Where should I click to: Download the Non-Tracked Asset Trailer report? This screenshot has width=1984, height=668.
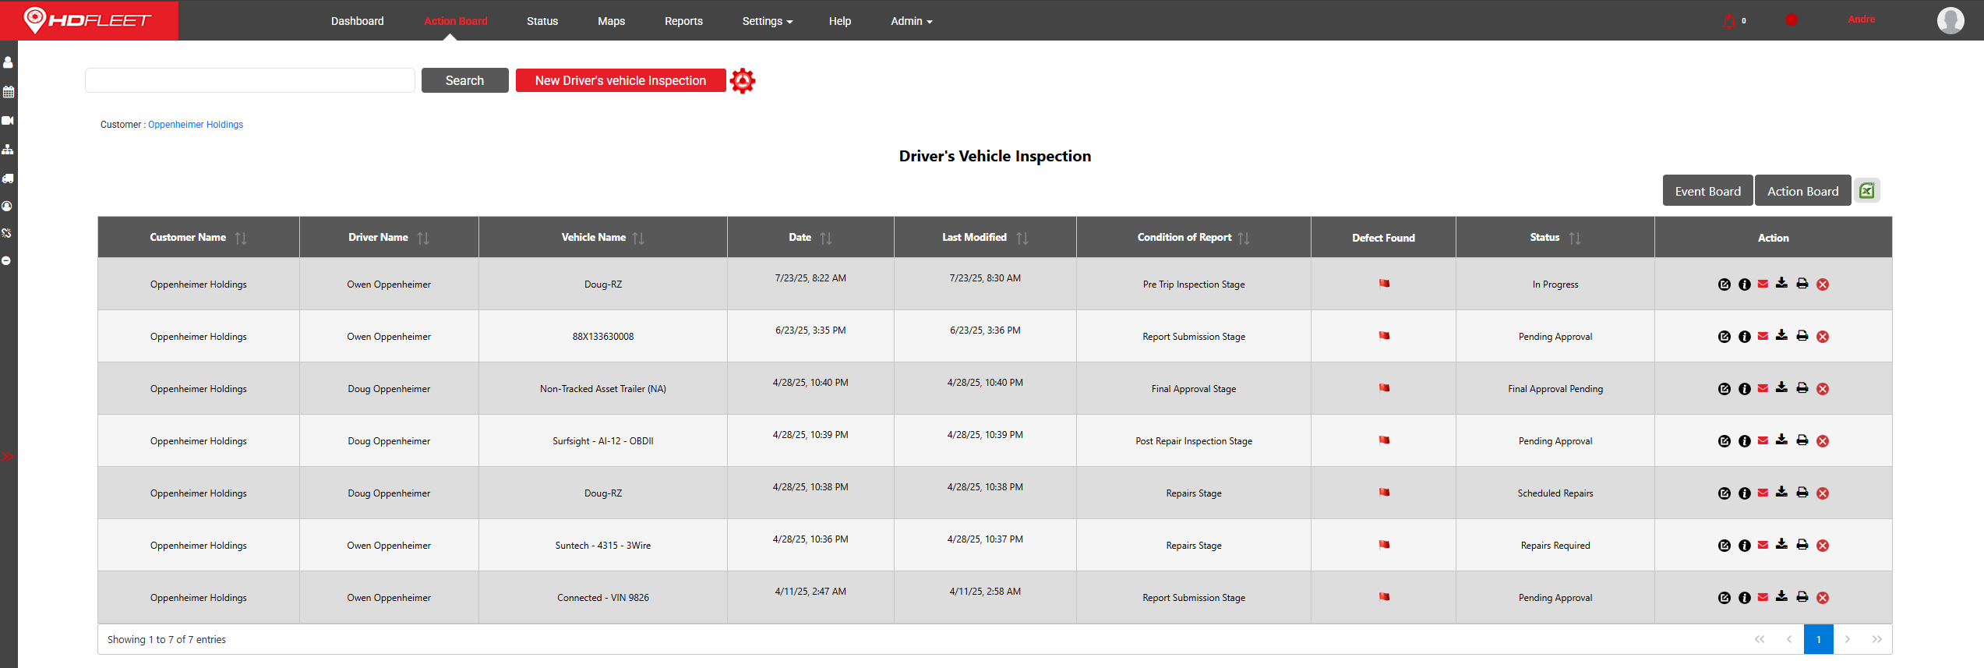[1781, 387]
